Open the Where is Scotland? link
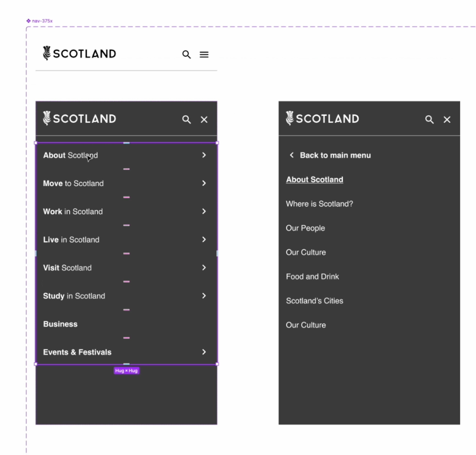The height and width of the screenshot is (455, 476). click(x=319, y=204)
